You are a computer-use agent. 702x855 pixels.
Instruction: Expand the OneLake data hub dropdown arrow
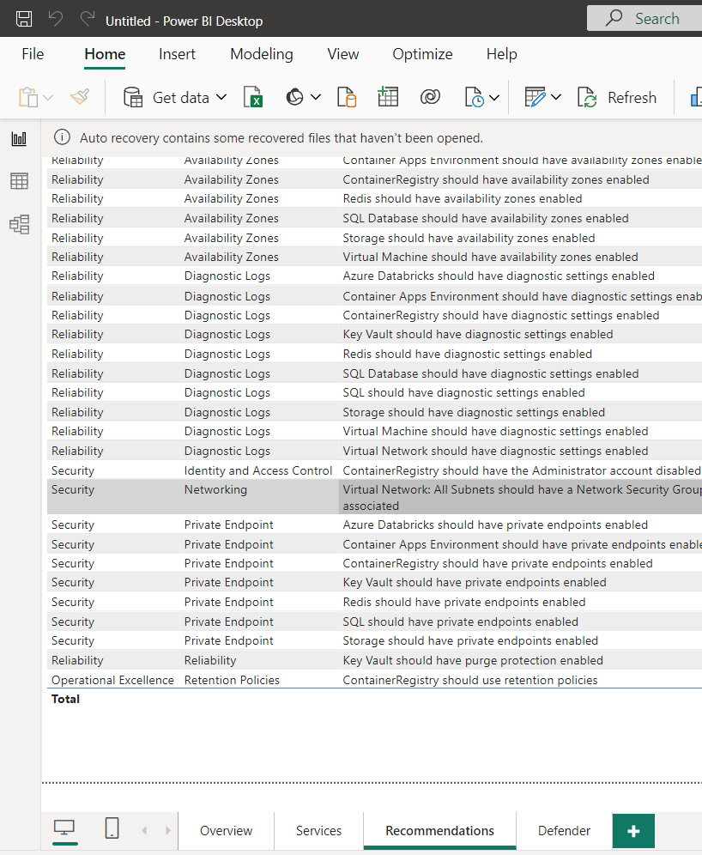coord(316,98)
